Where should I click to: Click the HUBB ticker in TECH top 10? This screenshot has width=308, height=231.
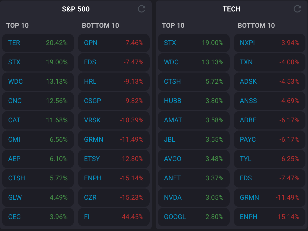pos(173,101)
